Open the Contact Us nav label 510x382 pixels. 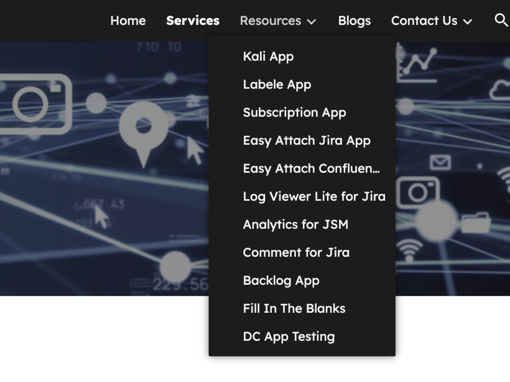click(x=424, y=21)
